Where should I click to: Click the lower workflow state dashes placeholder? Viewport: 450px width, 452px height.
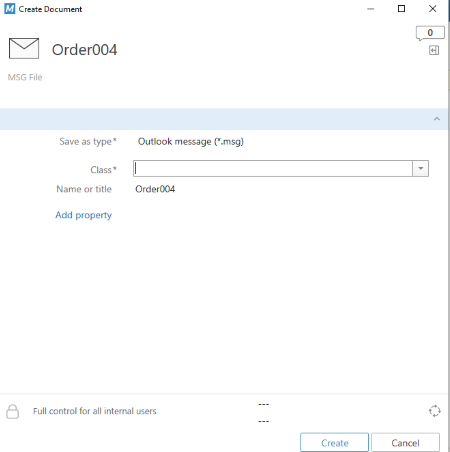click(264, 421)
